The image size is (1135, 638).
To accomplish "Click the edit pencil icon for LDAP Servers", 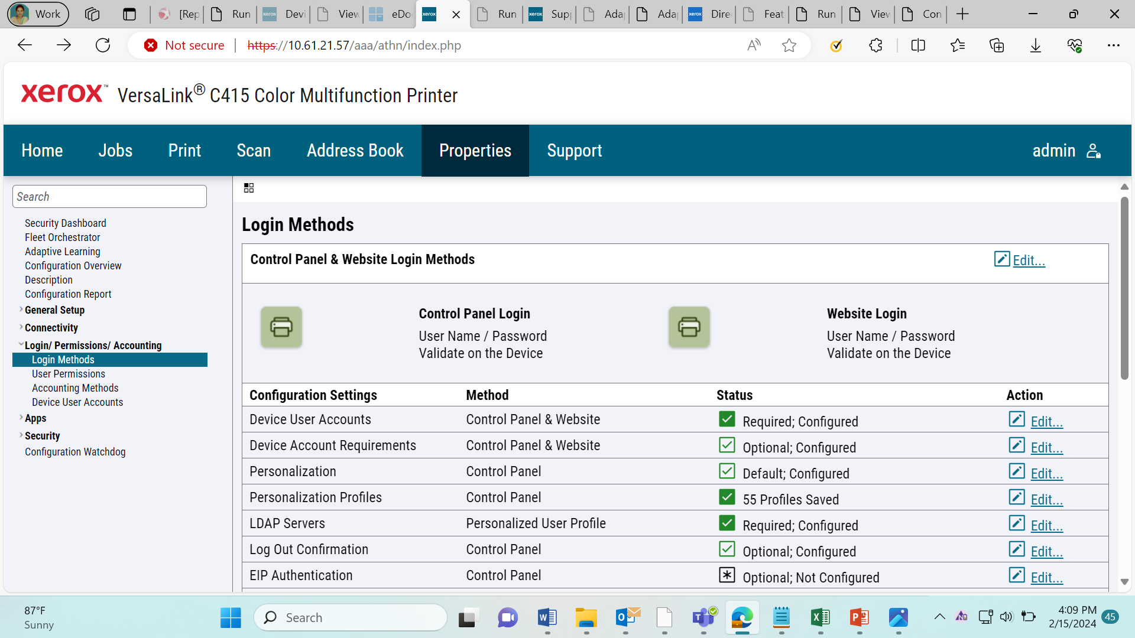I will click(x=1017, y=523).
